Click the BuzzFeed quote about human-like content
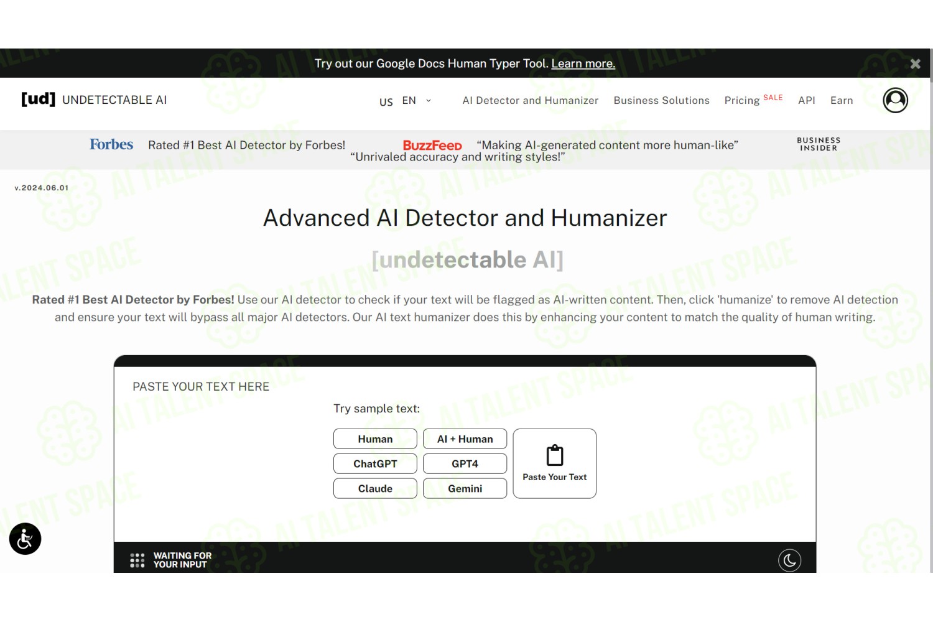This screenshot has height=622, width=933. coord(607,145)
